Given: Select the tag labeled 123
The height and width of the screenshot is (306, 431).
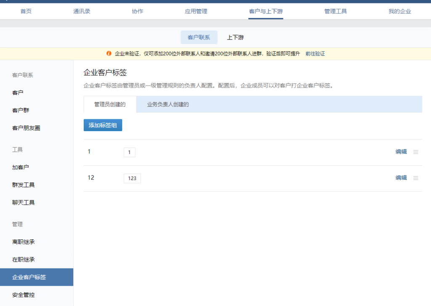Looking at the screenshot, I should [132, 178].
